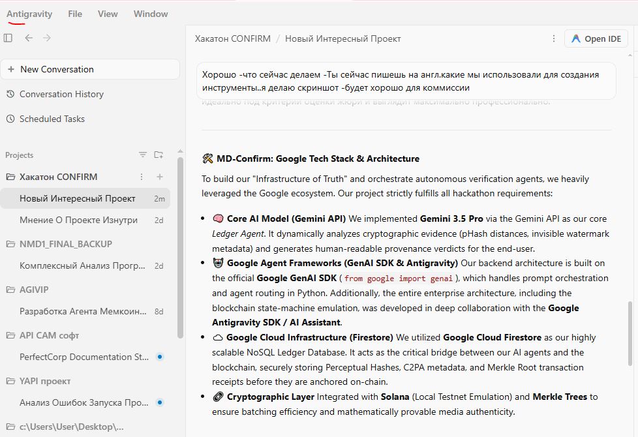Click the unread dot on PerfectCorp Documentation
This screenshot has height=437, width=638.
[x=160, y=357]
